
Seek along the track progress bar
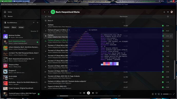tap(88, 96)
